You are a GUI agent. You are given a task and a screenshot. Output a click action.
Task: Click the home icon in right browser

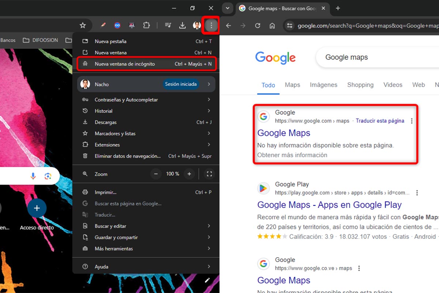pos(272,26)
